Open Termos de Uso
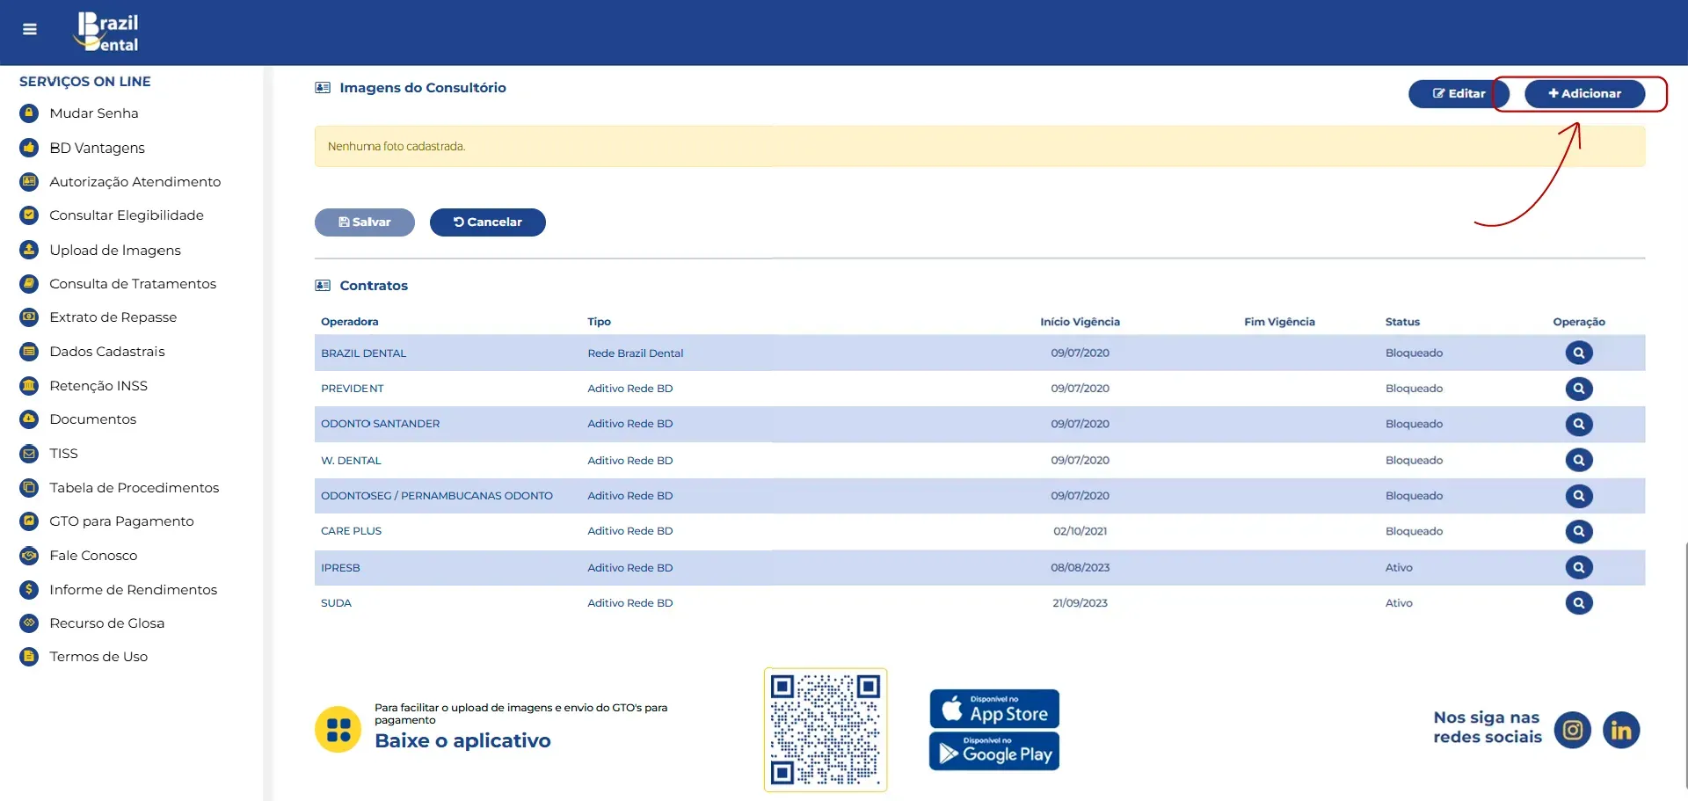1688x801 pixels. pos(99,657)
